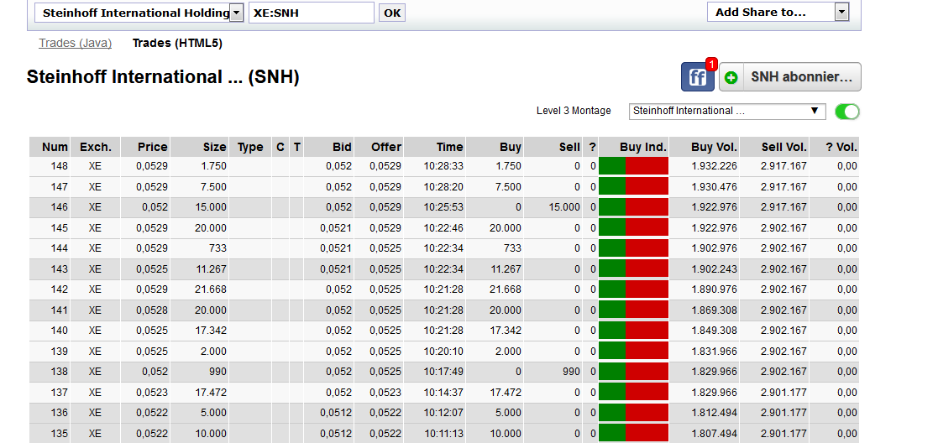Screen dimensions: 938x443
Task: Click the ff icon with notification badge
Action: 697,77
